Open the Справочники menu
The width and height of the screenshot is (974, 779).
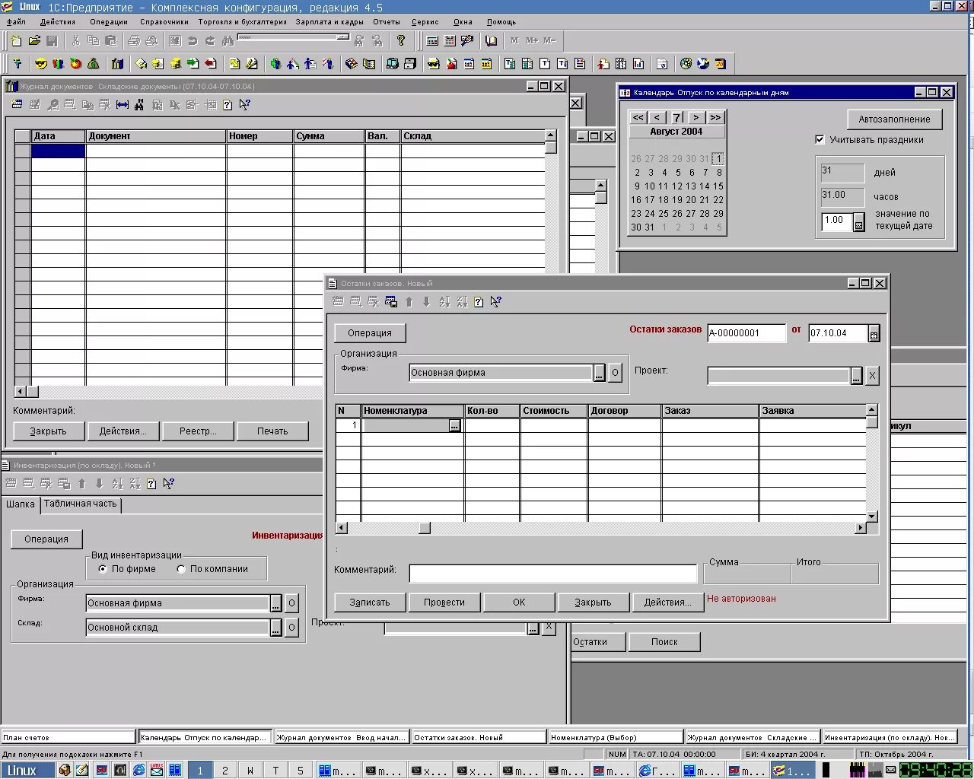click(164, 22)
